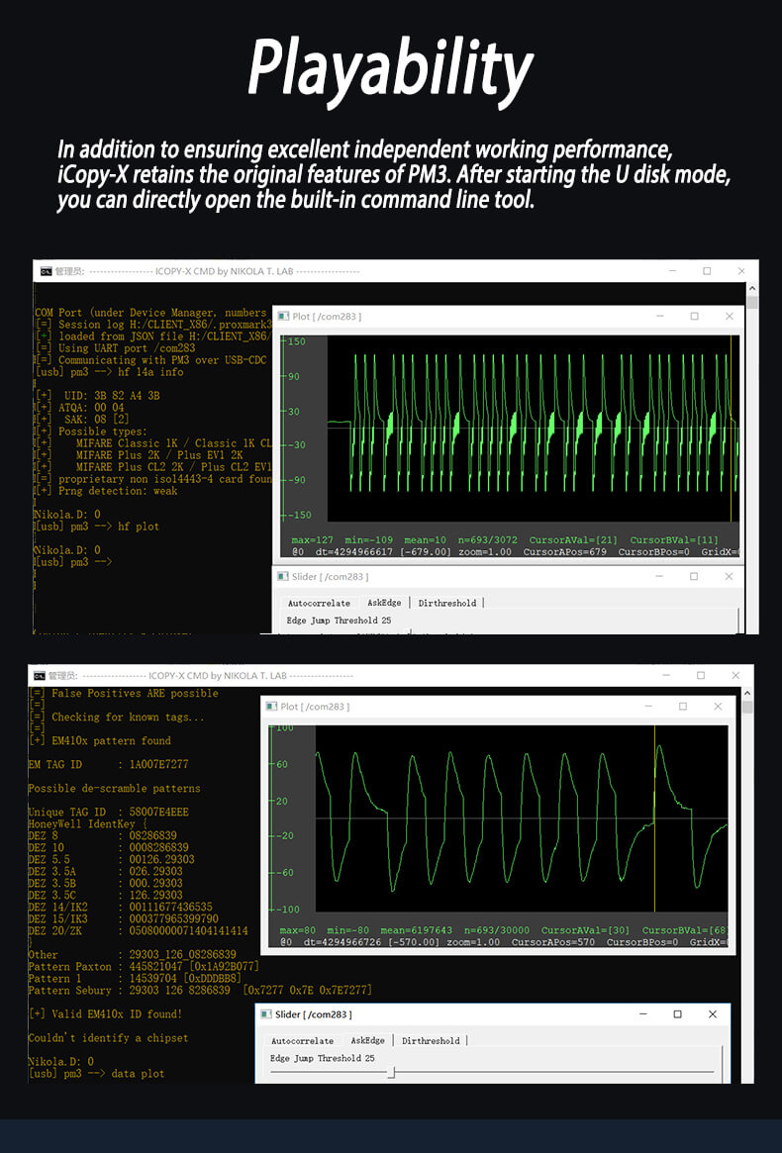
Task: Maximize the ICOPY-X CMD window in the MIFARE screenshot
Action: pyautogui.click(x=707, y=271)
